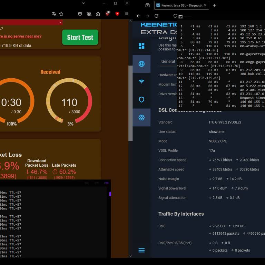Expand the red banner dropdown chevron
Image resolution: width=265 pixels, height=265 pixels.
click(x=60, y=22)
